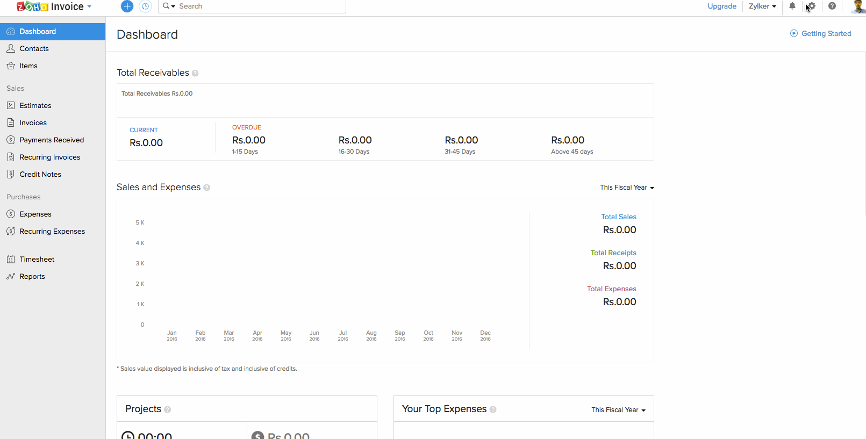
Task: Click the user profile avatar
Action: point(858,6)
